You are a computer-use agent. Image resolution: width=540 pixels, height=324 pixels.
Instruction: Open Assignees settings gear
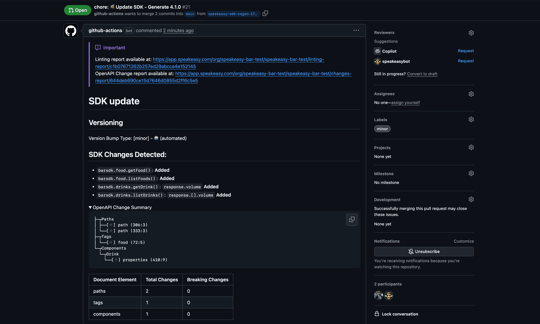click(x=471, y=94)
